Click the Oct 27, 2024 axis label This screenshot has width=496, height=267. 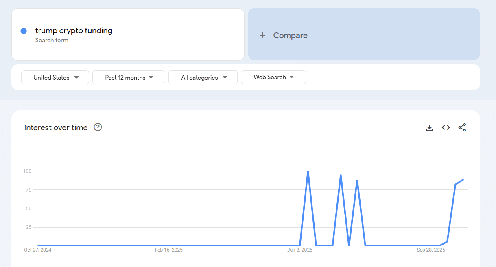tap(38, 250)
